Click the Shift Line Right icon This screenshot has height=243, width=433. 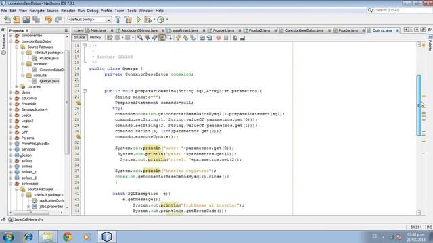[210, 38]
